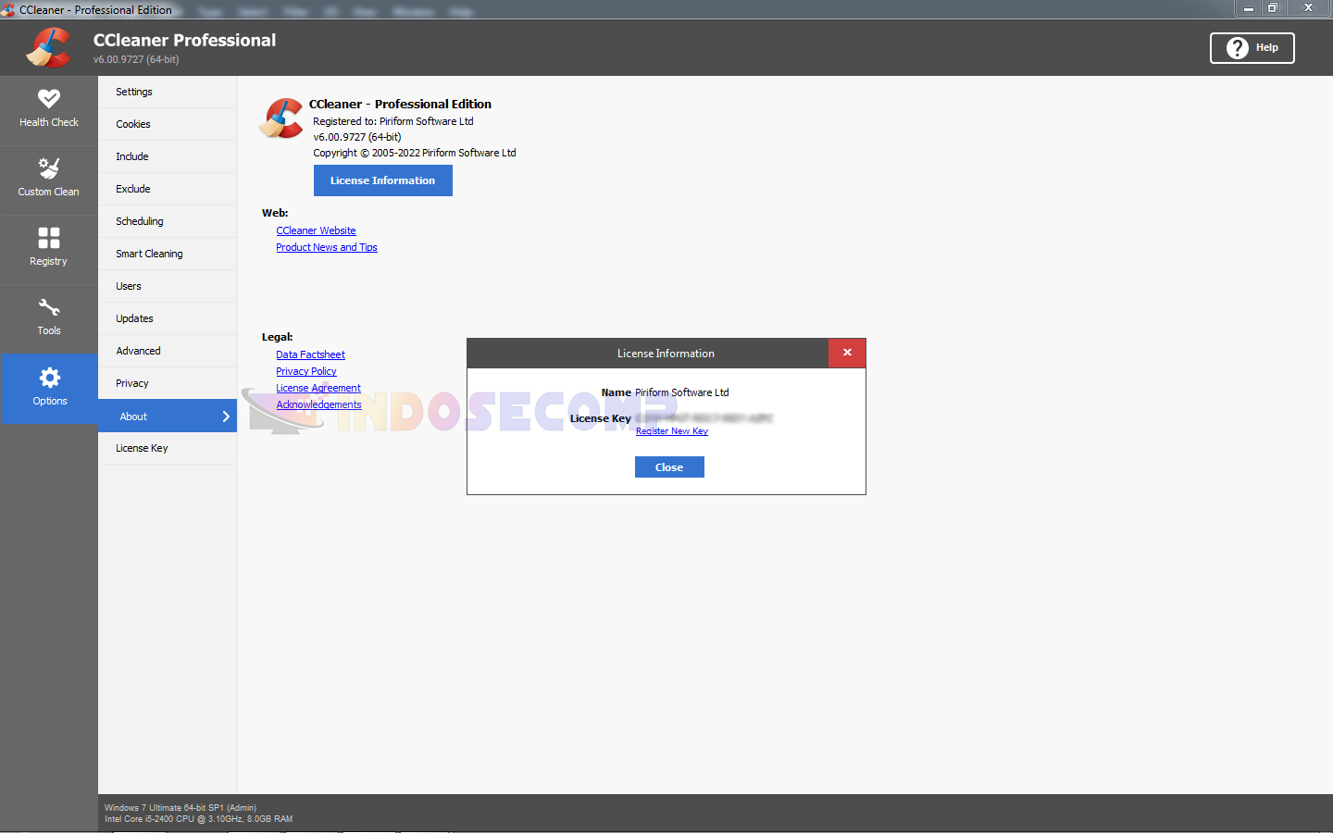Open the Registry cleaner section
This screenshot has height=833, width=1333.
pyautogui.click(x=49, y=249)
